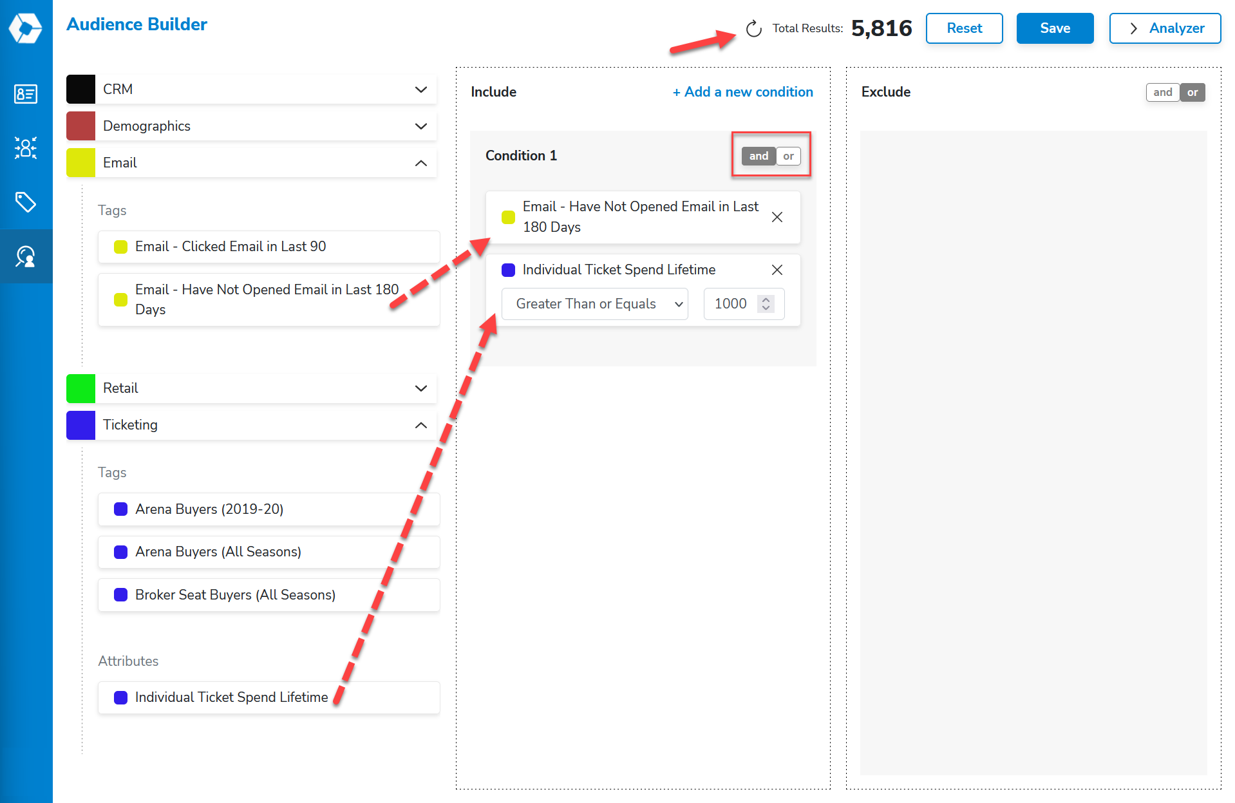Click the yellow Email color swatch
Viewport: 1235px width, 803px height.
[80, 163]
